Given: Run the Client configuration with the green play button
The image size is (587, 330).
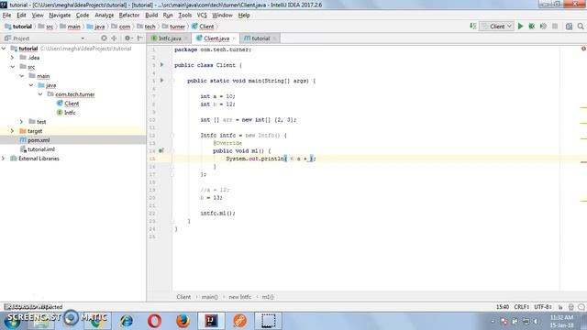Looking at the screenshot, I should click(520, 27).
